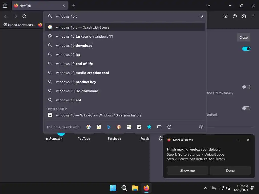This screenshot has height=194, width=259.
Task: Open the application hamburger menu
Action: [253, 16]
